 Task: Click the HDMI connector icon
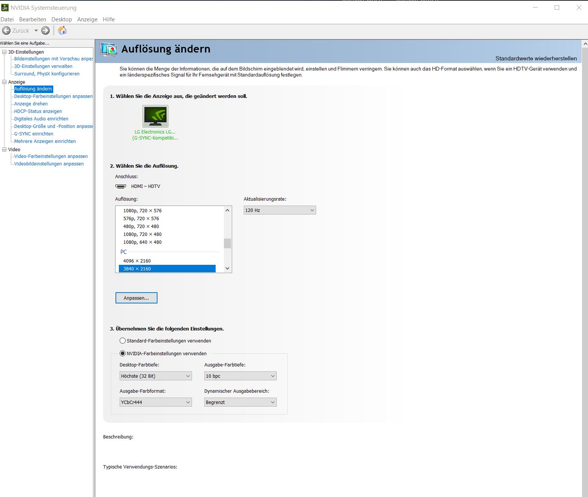point(121,186)
